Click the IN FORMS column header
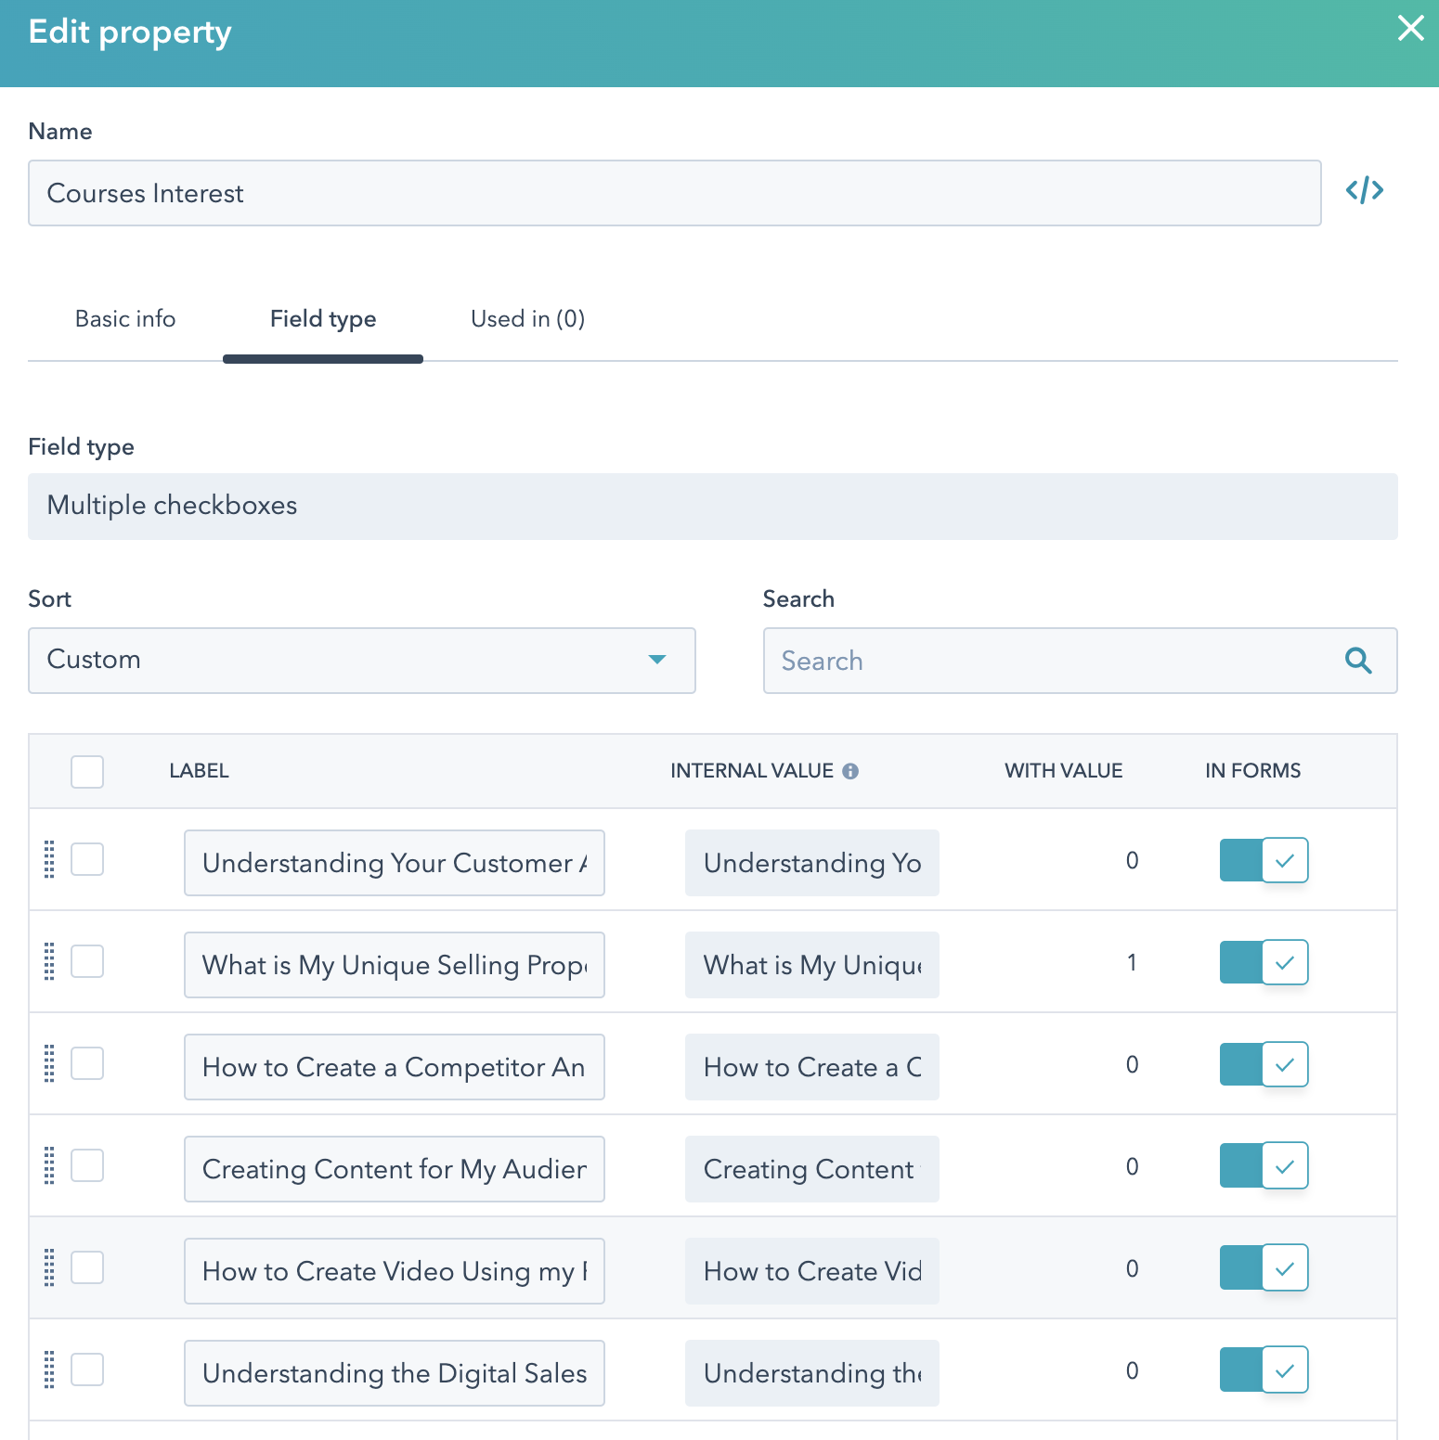1439x1440 pixels. (x=1253, y=771)
